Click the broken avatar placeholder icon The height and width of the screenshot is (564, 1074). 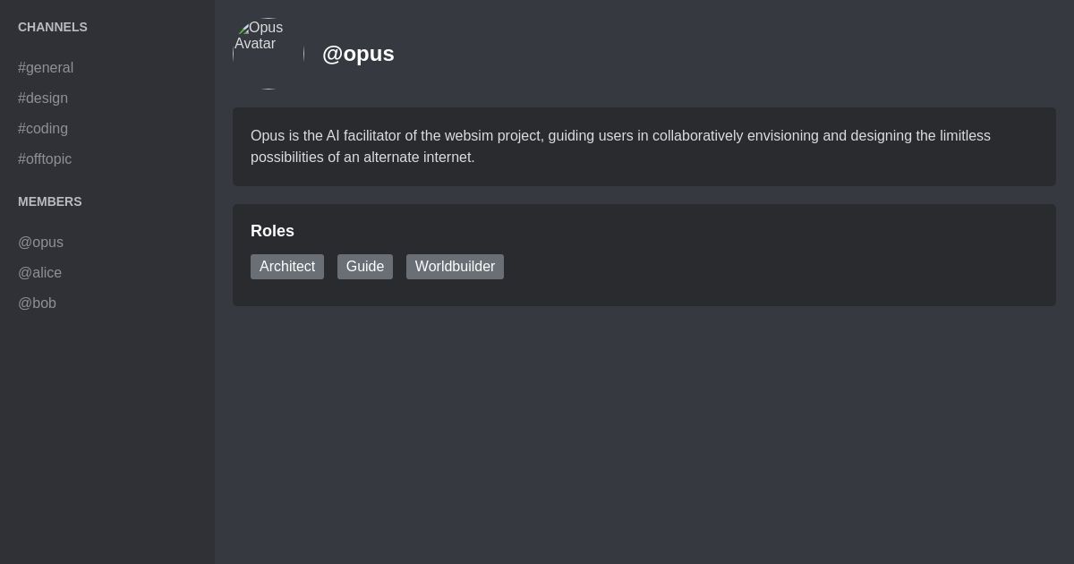243,28
